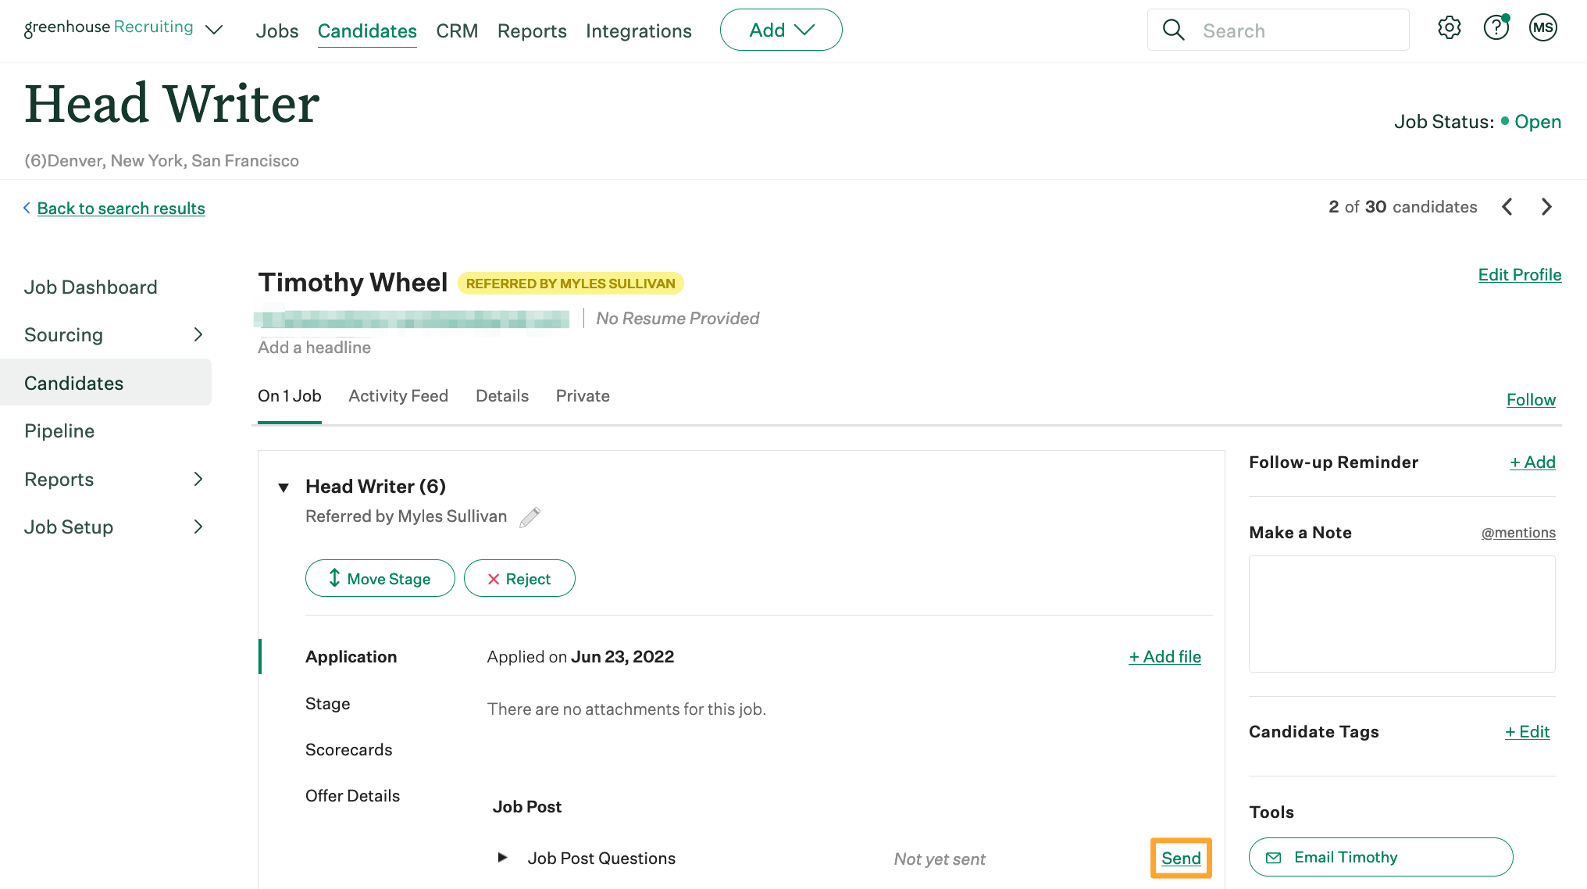
Task: Switch to the Activity Feed tab
Action: [398, 396]
